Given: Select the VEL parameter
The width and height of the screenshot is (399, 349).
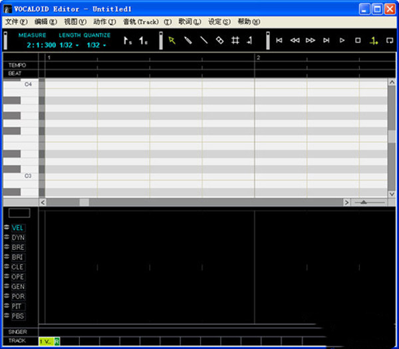Looking at the screenshot, I should pyautogui.click(x=18, y=227).
